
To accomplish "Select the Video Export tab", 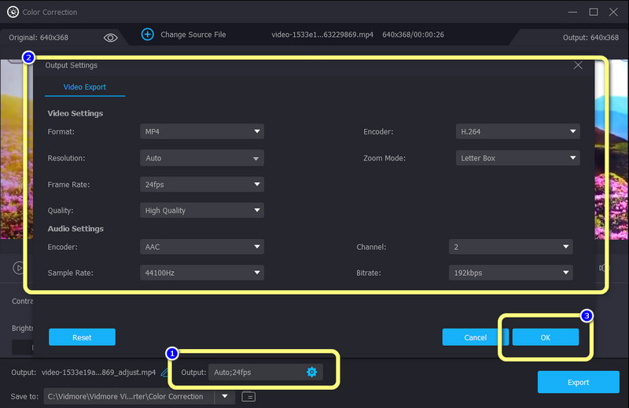I will tap(85, 86).
